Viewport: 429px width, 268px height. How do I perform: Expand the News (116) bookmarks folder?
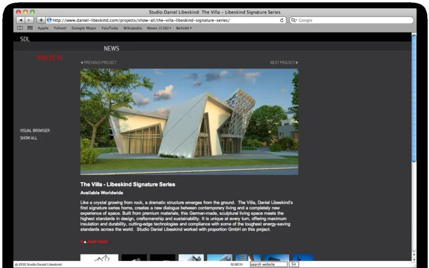159,28
